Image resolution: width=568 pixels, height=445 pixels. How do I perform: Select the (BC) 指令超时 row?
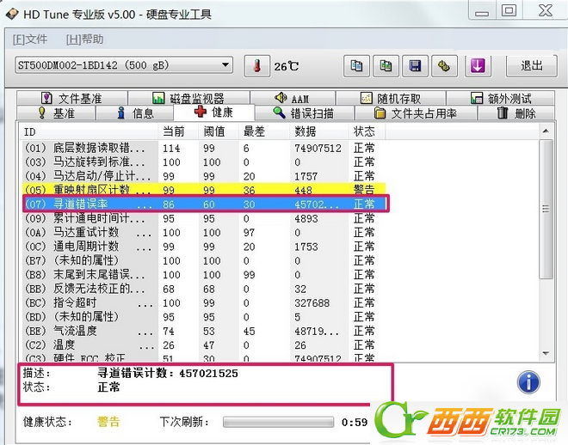204,303
